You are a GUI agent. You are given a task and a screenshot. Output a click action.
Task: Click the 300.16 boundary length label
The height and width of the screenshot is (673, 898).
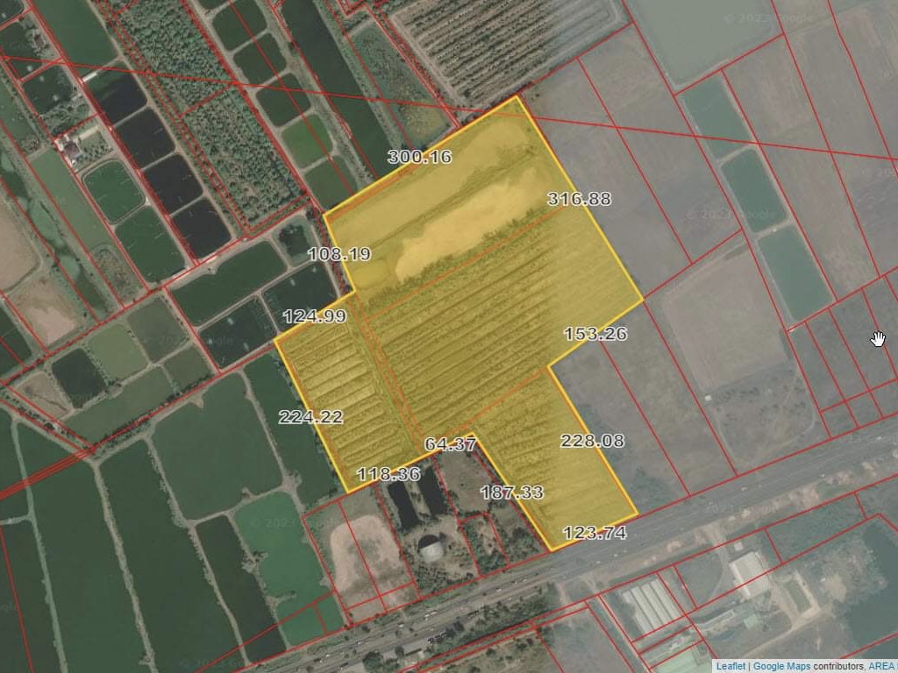pyautogui.click(x=419, y=157)
